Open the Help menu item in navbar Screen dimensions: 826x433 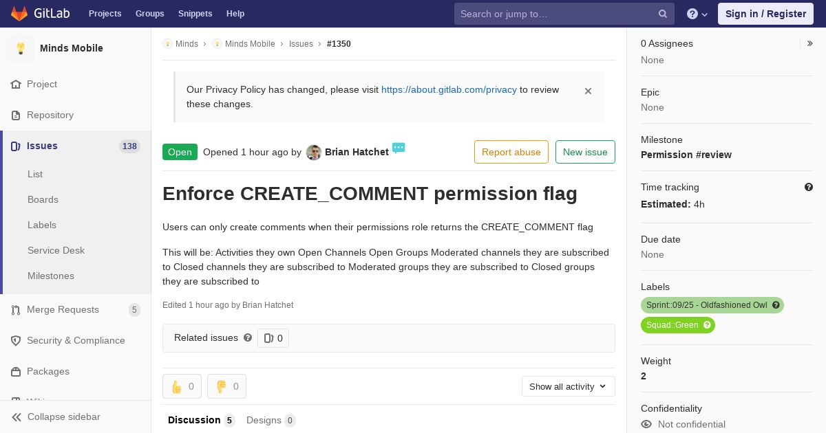coord(235,14)
